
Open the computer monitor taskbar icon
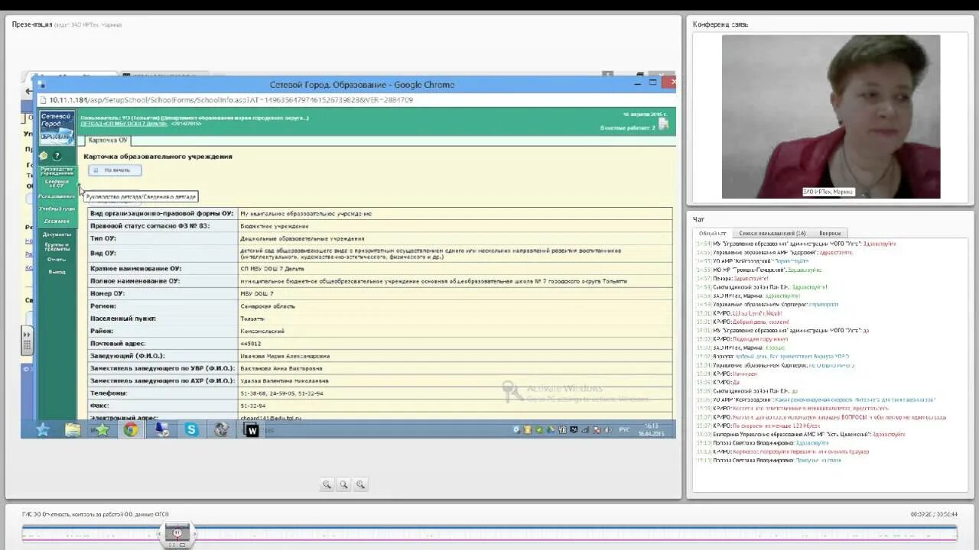click(161, 429)
